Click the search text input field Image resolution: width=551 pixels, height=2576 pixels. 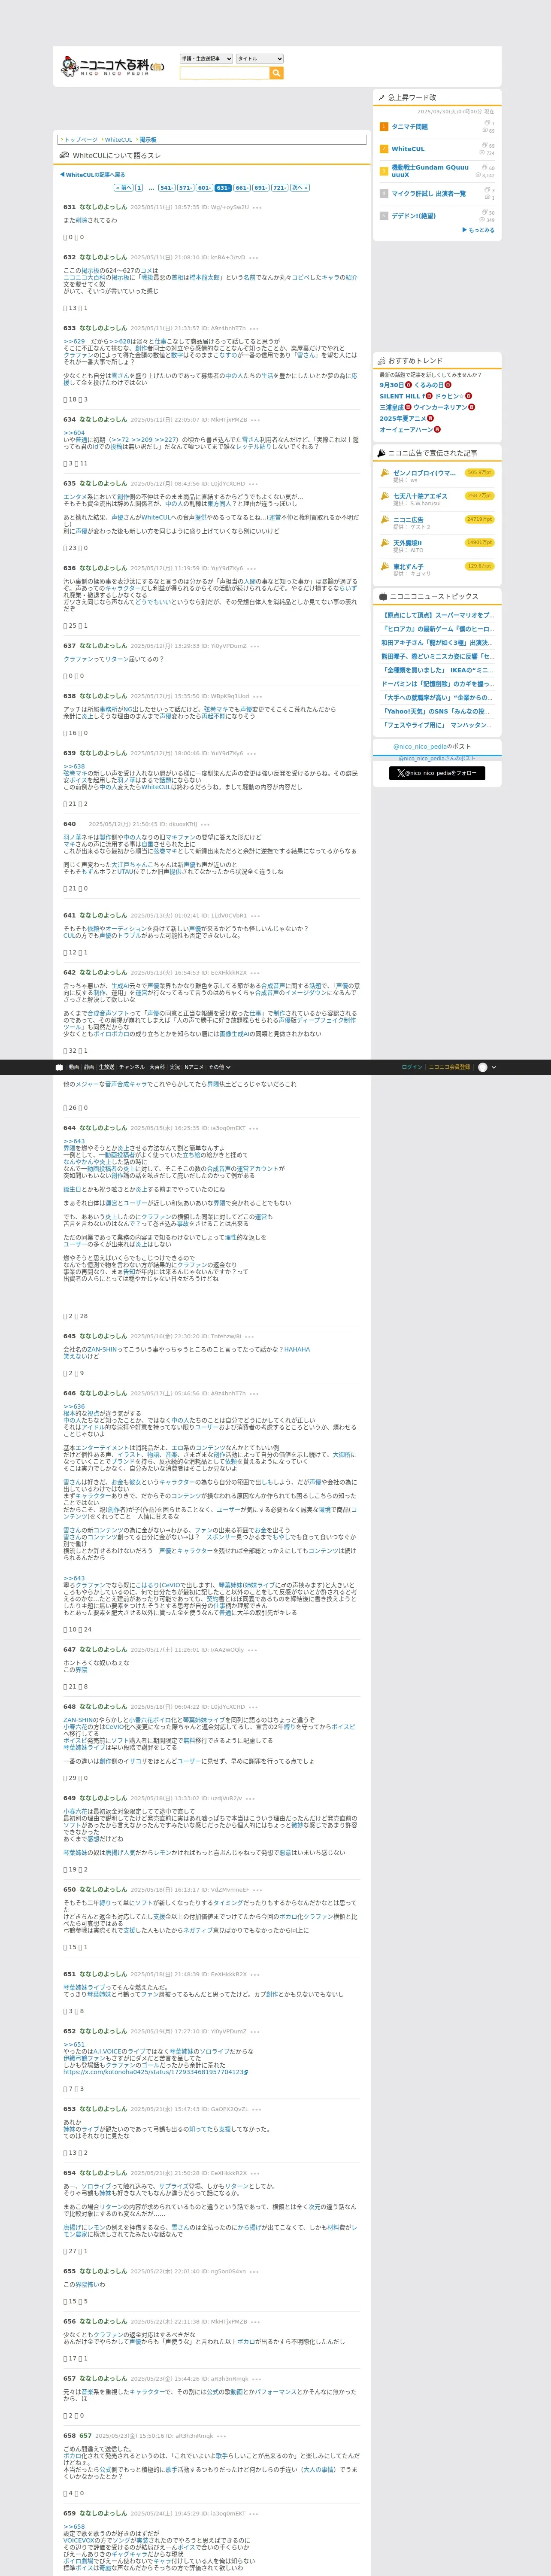224,73
